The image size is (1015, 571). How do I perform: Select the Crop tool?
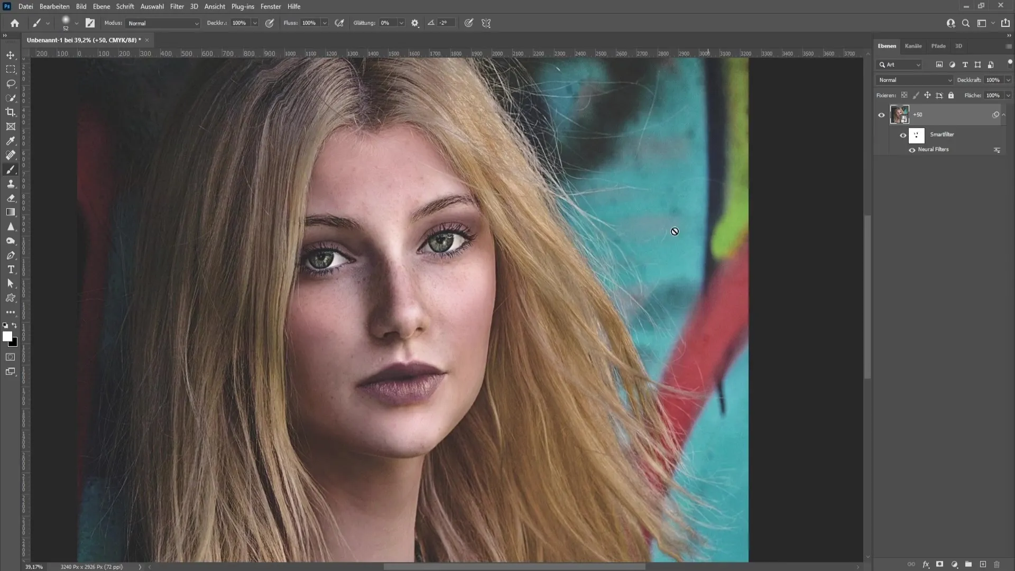coord(11,112)
